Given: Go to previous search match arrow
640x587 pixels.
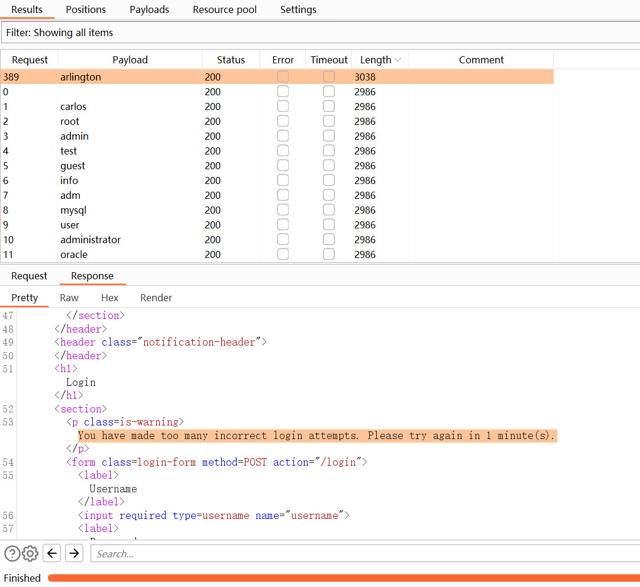Looking at the screenshot, I should tap(53, 553).
